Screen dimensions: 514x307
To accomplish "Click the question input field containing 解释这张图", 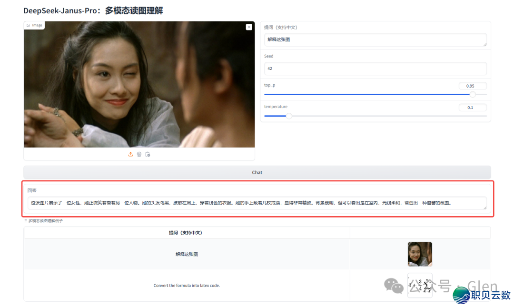I will [x=376, y=40].
